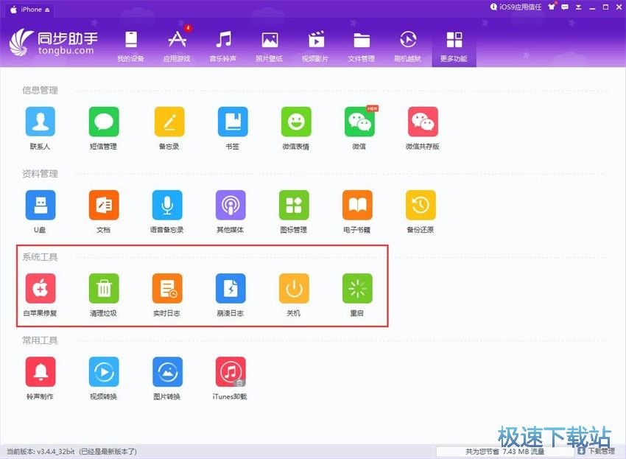Open iOS9应用信任 link

click(516, 7)
